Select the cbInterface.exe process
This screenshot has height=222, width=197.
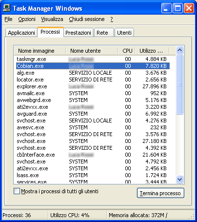point(93,155)
